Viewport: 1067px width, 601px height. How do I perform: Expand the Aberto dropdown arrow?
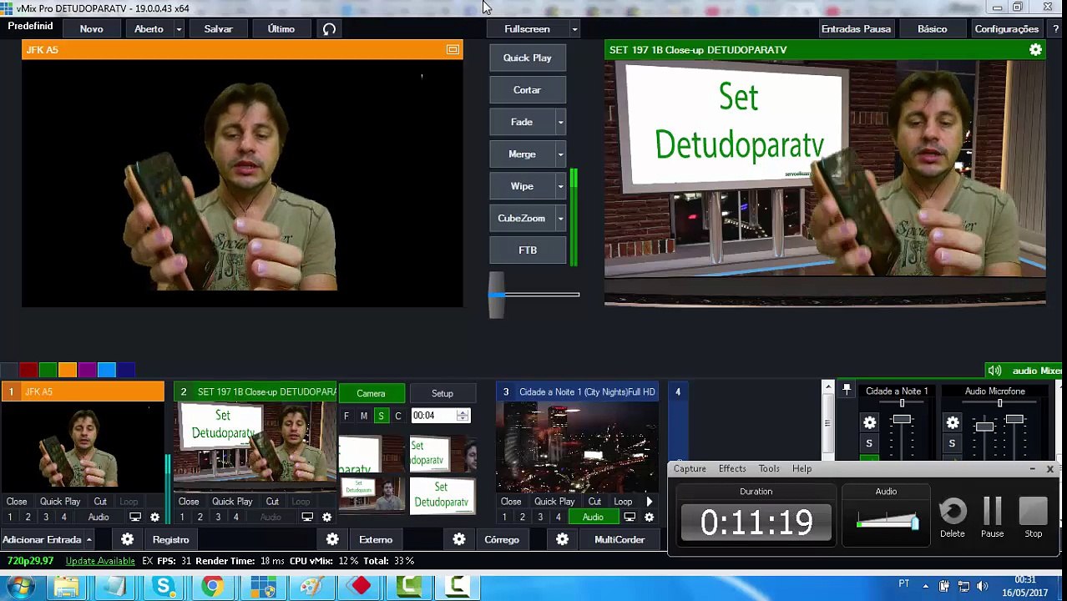179,29
